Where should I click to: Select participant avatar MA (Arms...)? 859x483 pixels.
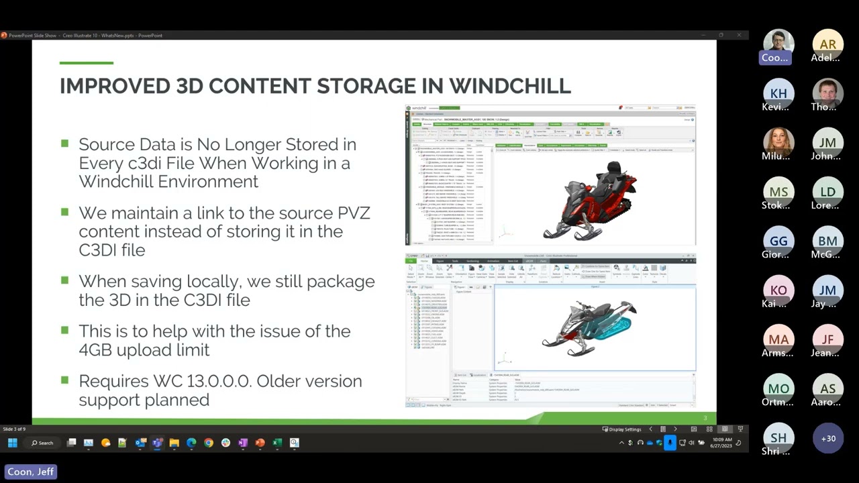tap(778, 339)
